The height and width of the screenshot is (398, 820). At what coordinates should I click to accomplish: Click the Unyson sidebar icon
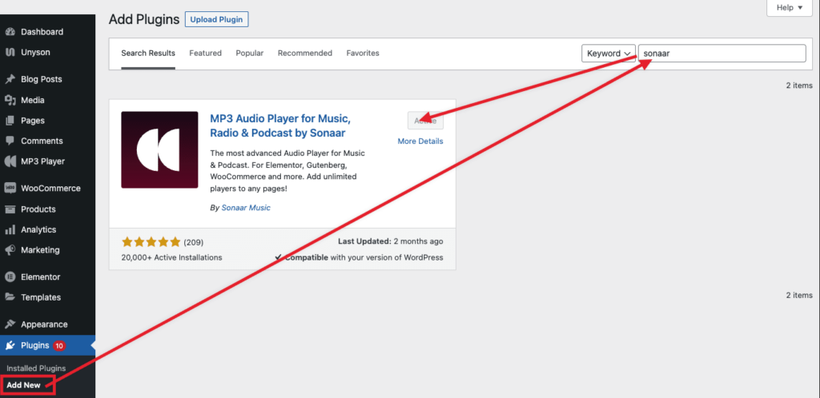point(10,53)
